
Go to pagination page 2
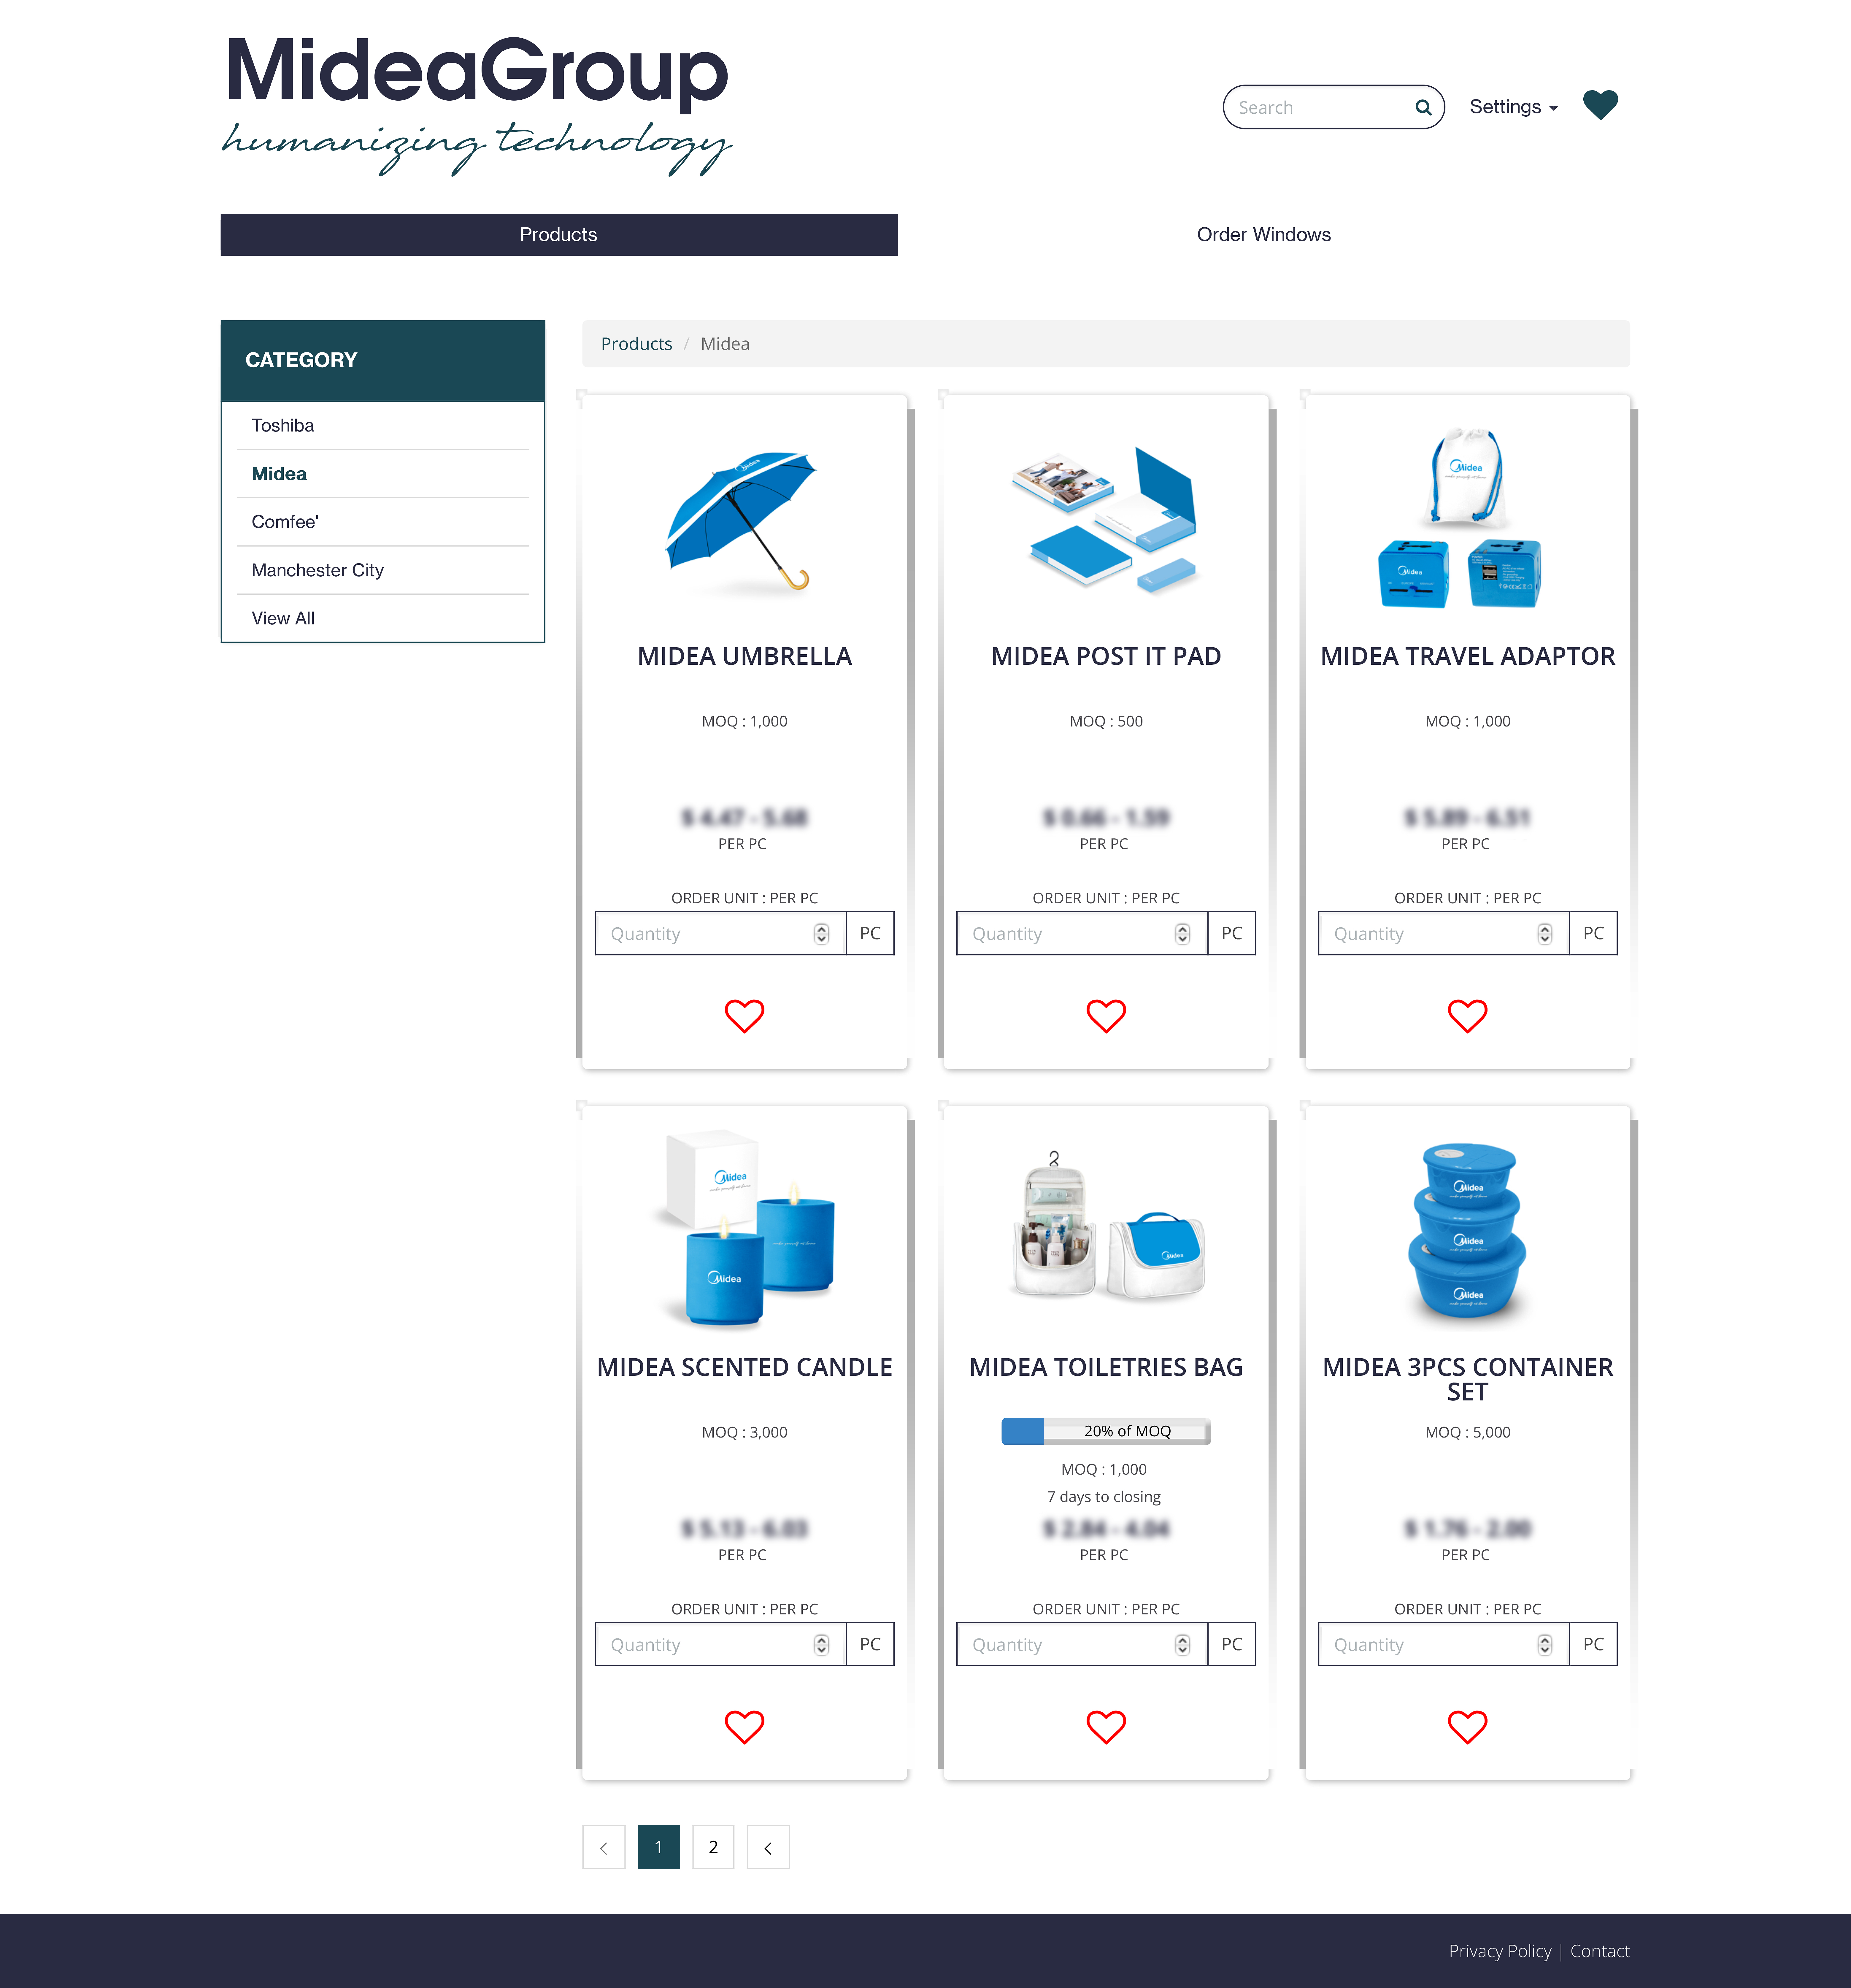713,1847
